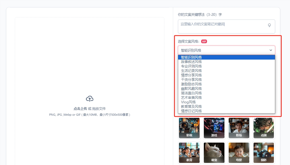
Task: Choose 专业评测风格 option
Action: [x=191, y=66]
